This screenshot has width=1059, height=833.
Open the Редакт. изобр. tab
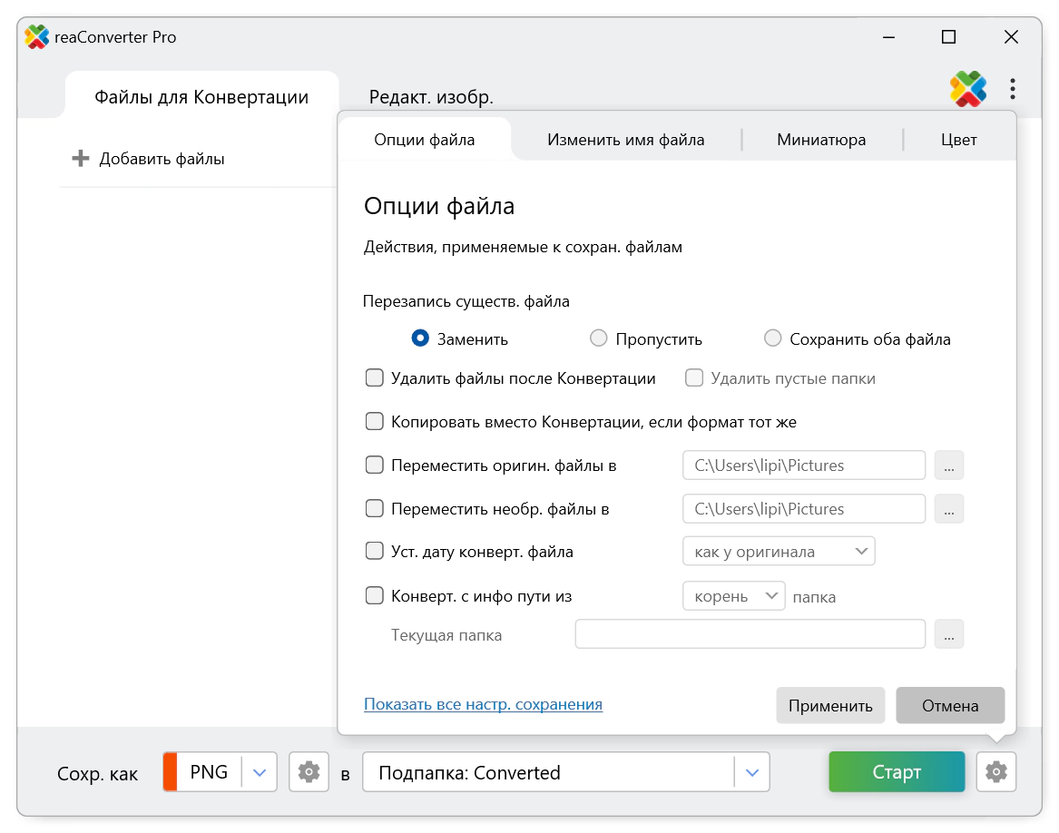[x=431, y=97]
